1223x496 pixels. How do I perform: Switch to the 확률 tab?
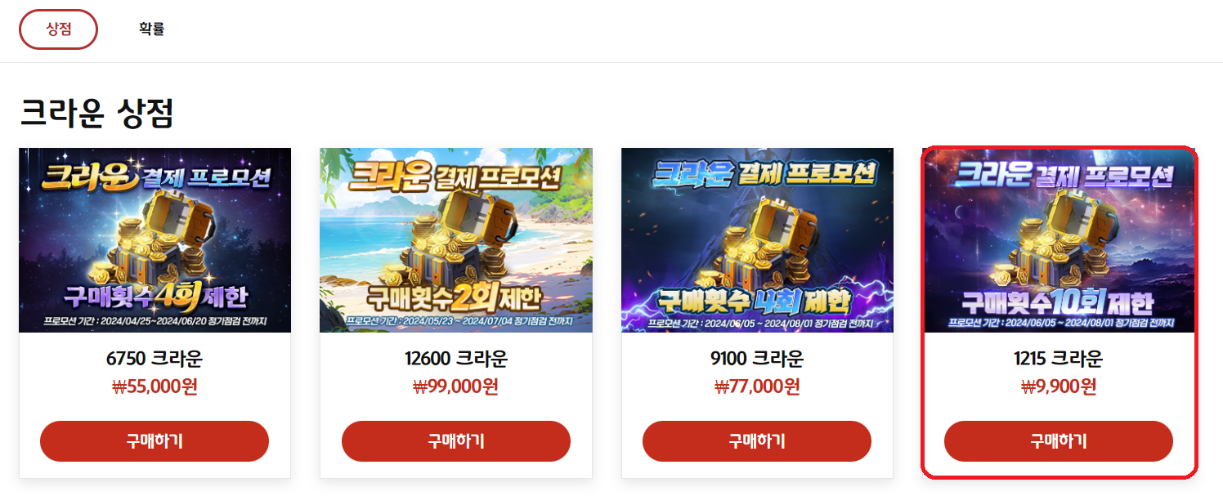[151, 29]
